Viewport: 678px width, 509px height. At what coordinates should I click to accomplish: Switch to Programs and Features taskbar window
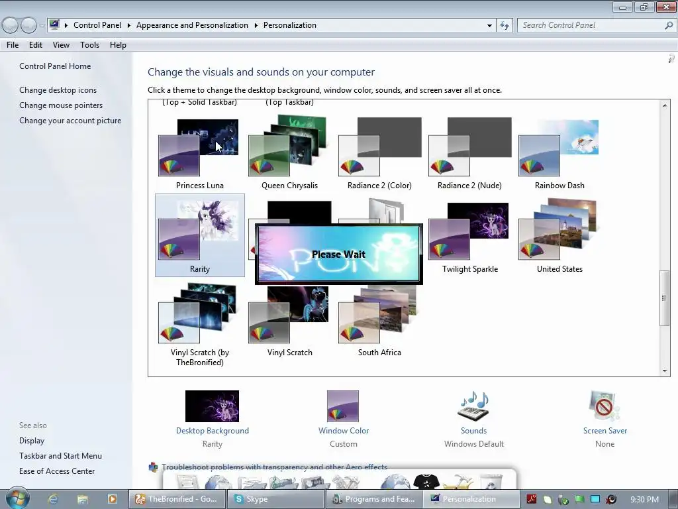point(375,499)
